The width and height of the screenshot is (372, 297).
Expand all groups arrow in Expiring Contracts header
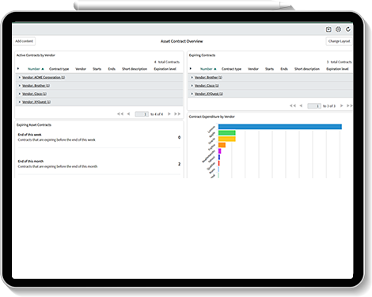(191, 69)
